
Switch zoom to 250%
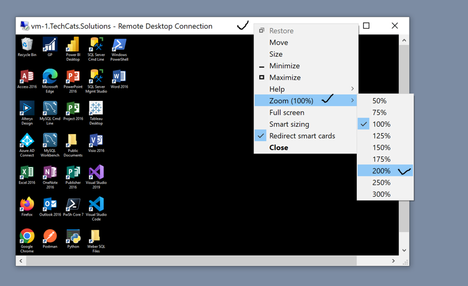385,182
